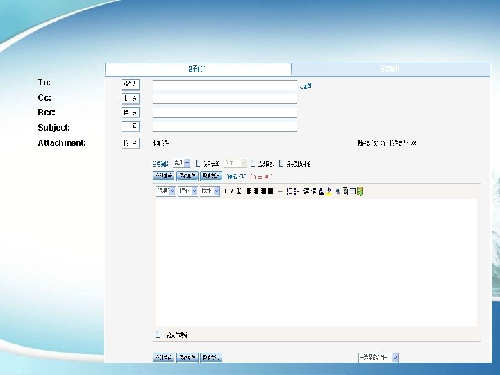Insert a bulleted list
The image size is (500, 375).
(x=297, y=192)
